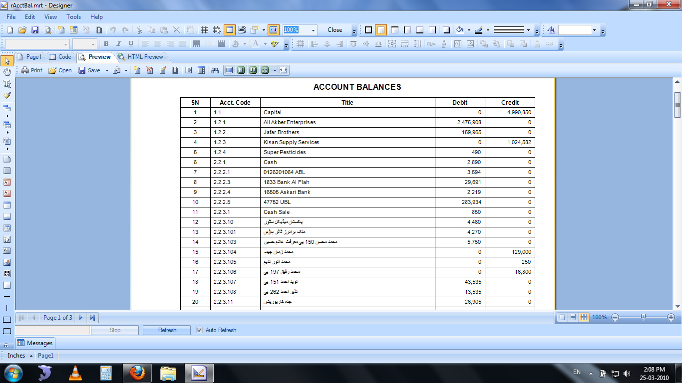Click the Cut scissors icon
The image size is (682, 383).
tap(140, 30)
